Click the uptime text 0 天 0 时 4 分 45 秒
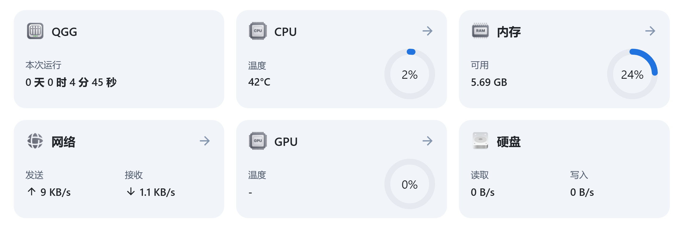 (71, 82)
